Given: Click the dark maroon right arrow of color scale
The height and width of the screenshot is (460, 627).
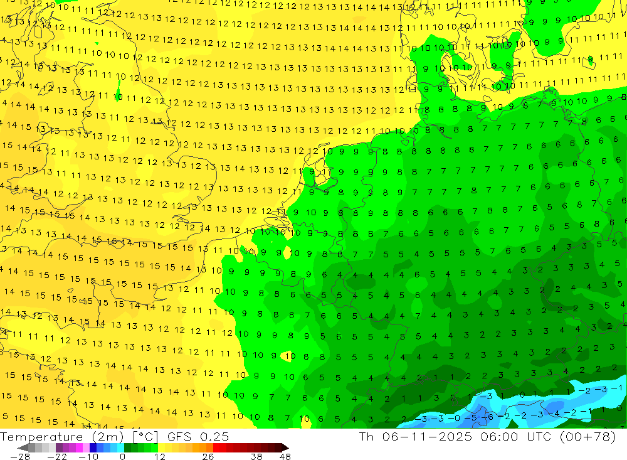Looking at the screenshot, I should 285,447.
